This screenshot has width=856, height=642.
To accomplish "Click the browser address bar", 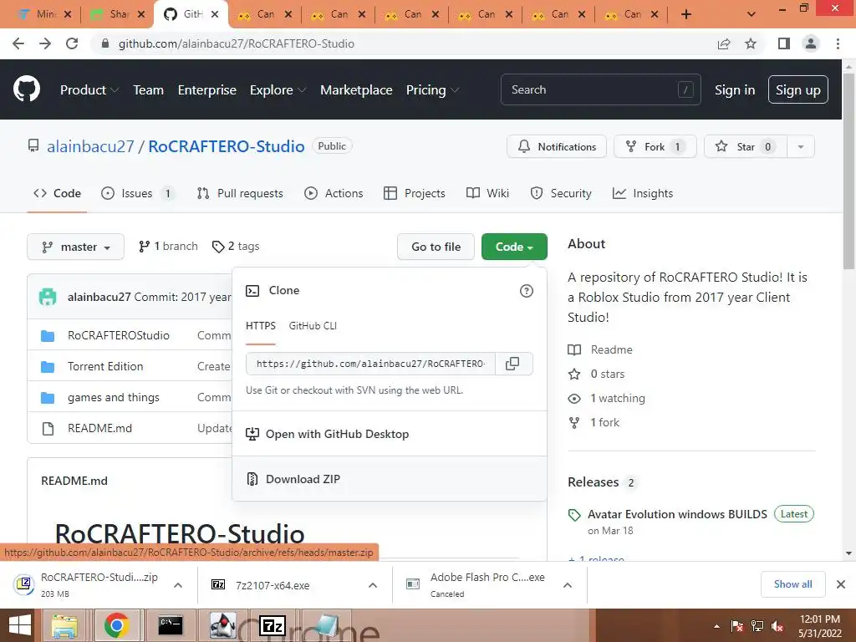I will 404,43.
